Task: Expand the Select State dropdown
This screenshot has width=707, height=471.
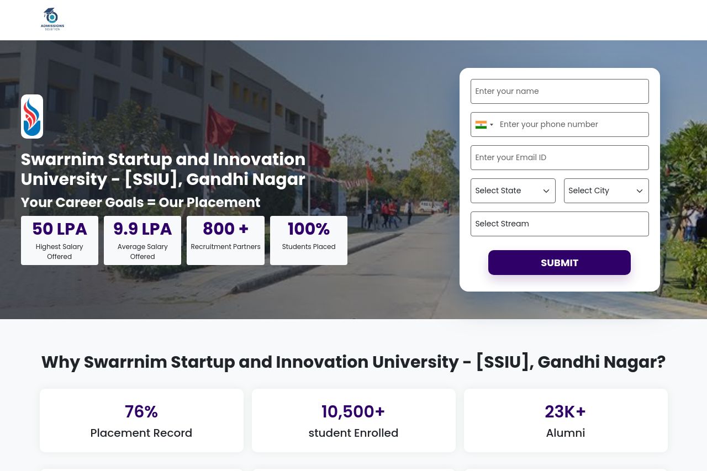Action: click(513, 191)
